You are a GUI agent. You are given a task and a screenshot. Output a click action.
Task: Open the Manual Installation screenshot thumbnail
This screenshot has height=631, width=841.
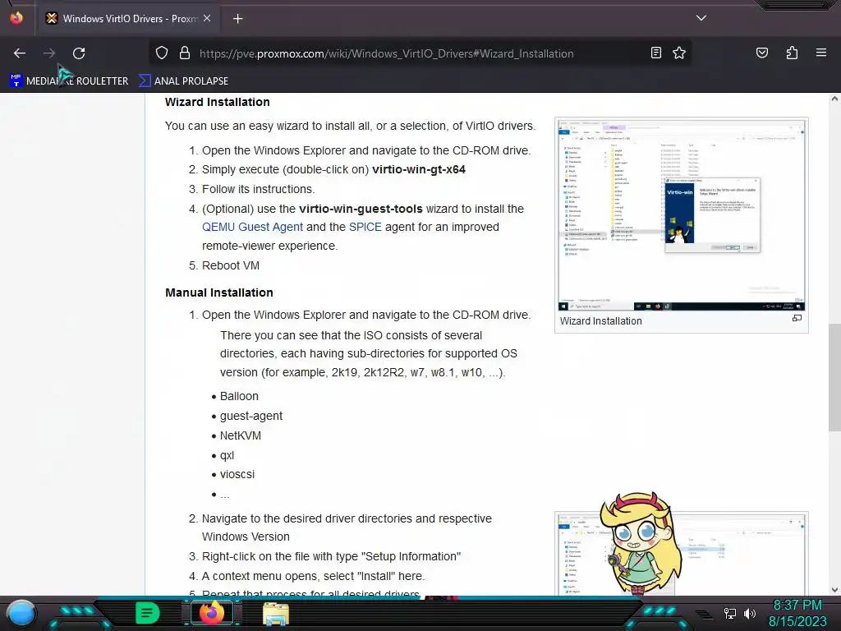coord(681,554)
